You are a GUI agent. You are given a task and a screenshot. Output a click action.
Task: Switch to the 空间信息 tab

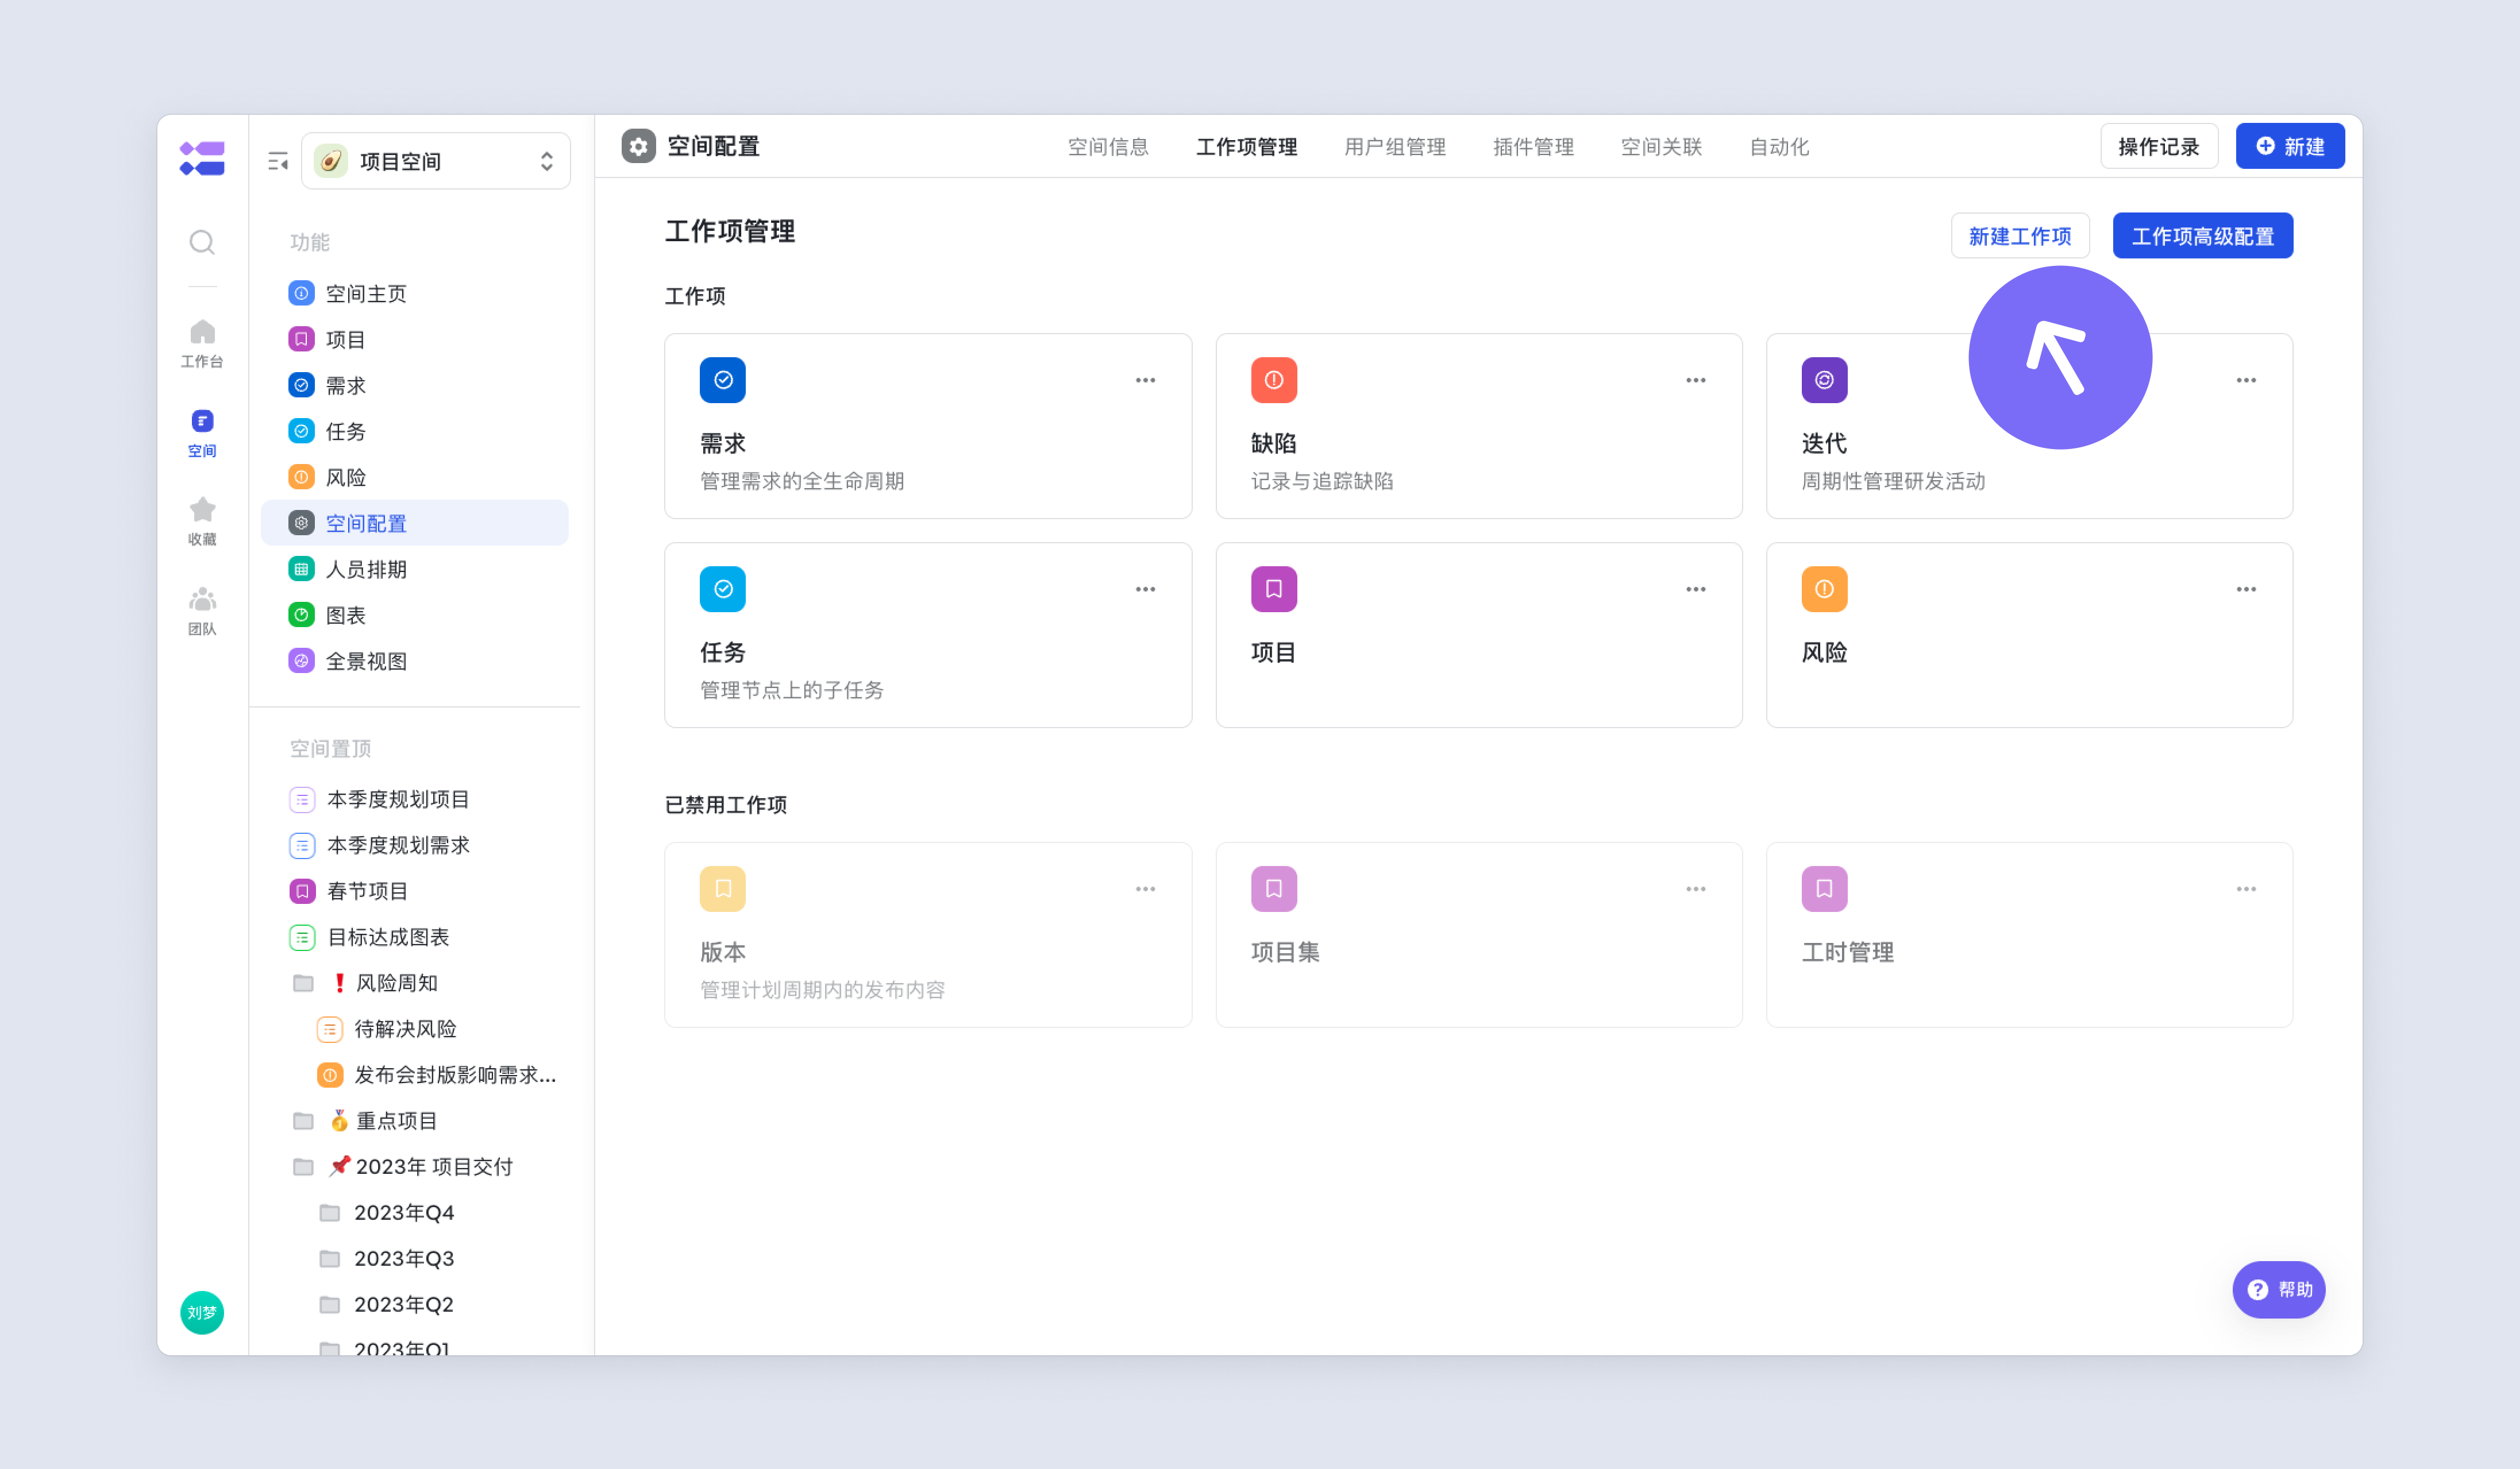pos(1108,147)
